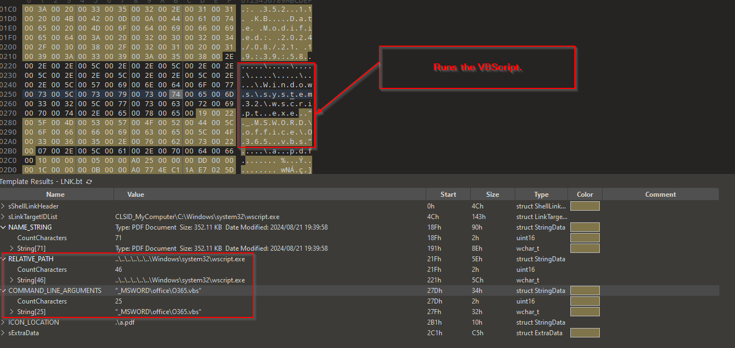Click the refresh icon beside Template Results
The image size is (735, 348).
(89, 182)
